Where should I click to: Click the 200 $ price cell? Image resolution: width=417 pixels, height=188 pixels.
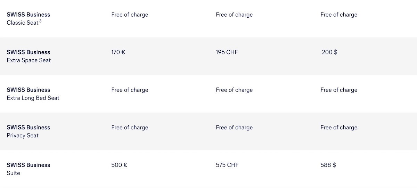329,52
